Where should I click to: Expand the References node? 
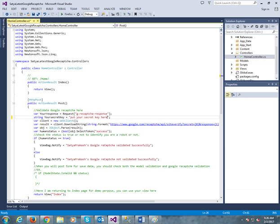click(232, 37)
